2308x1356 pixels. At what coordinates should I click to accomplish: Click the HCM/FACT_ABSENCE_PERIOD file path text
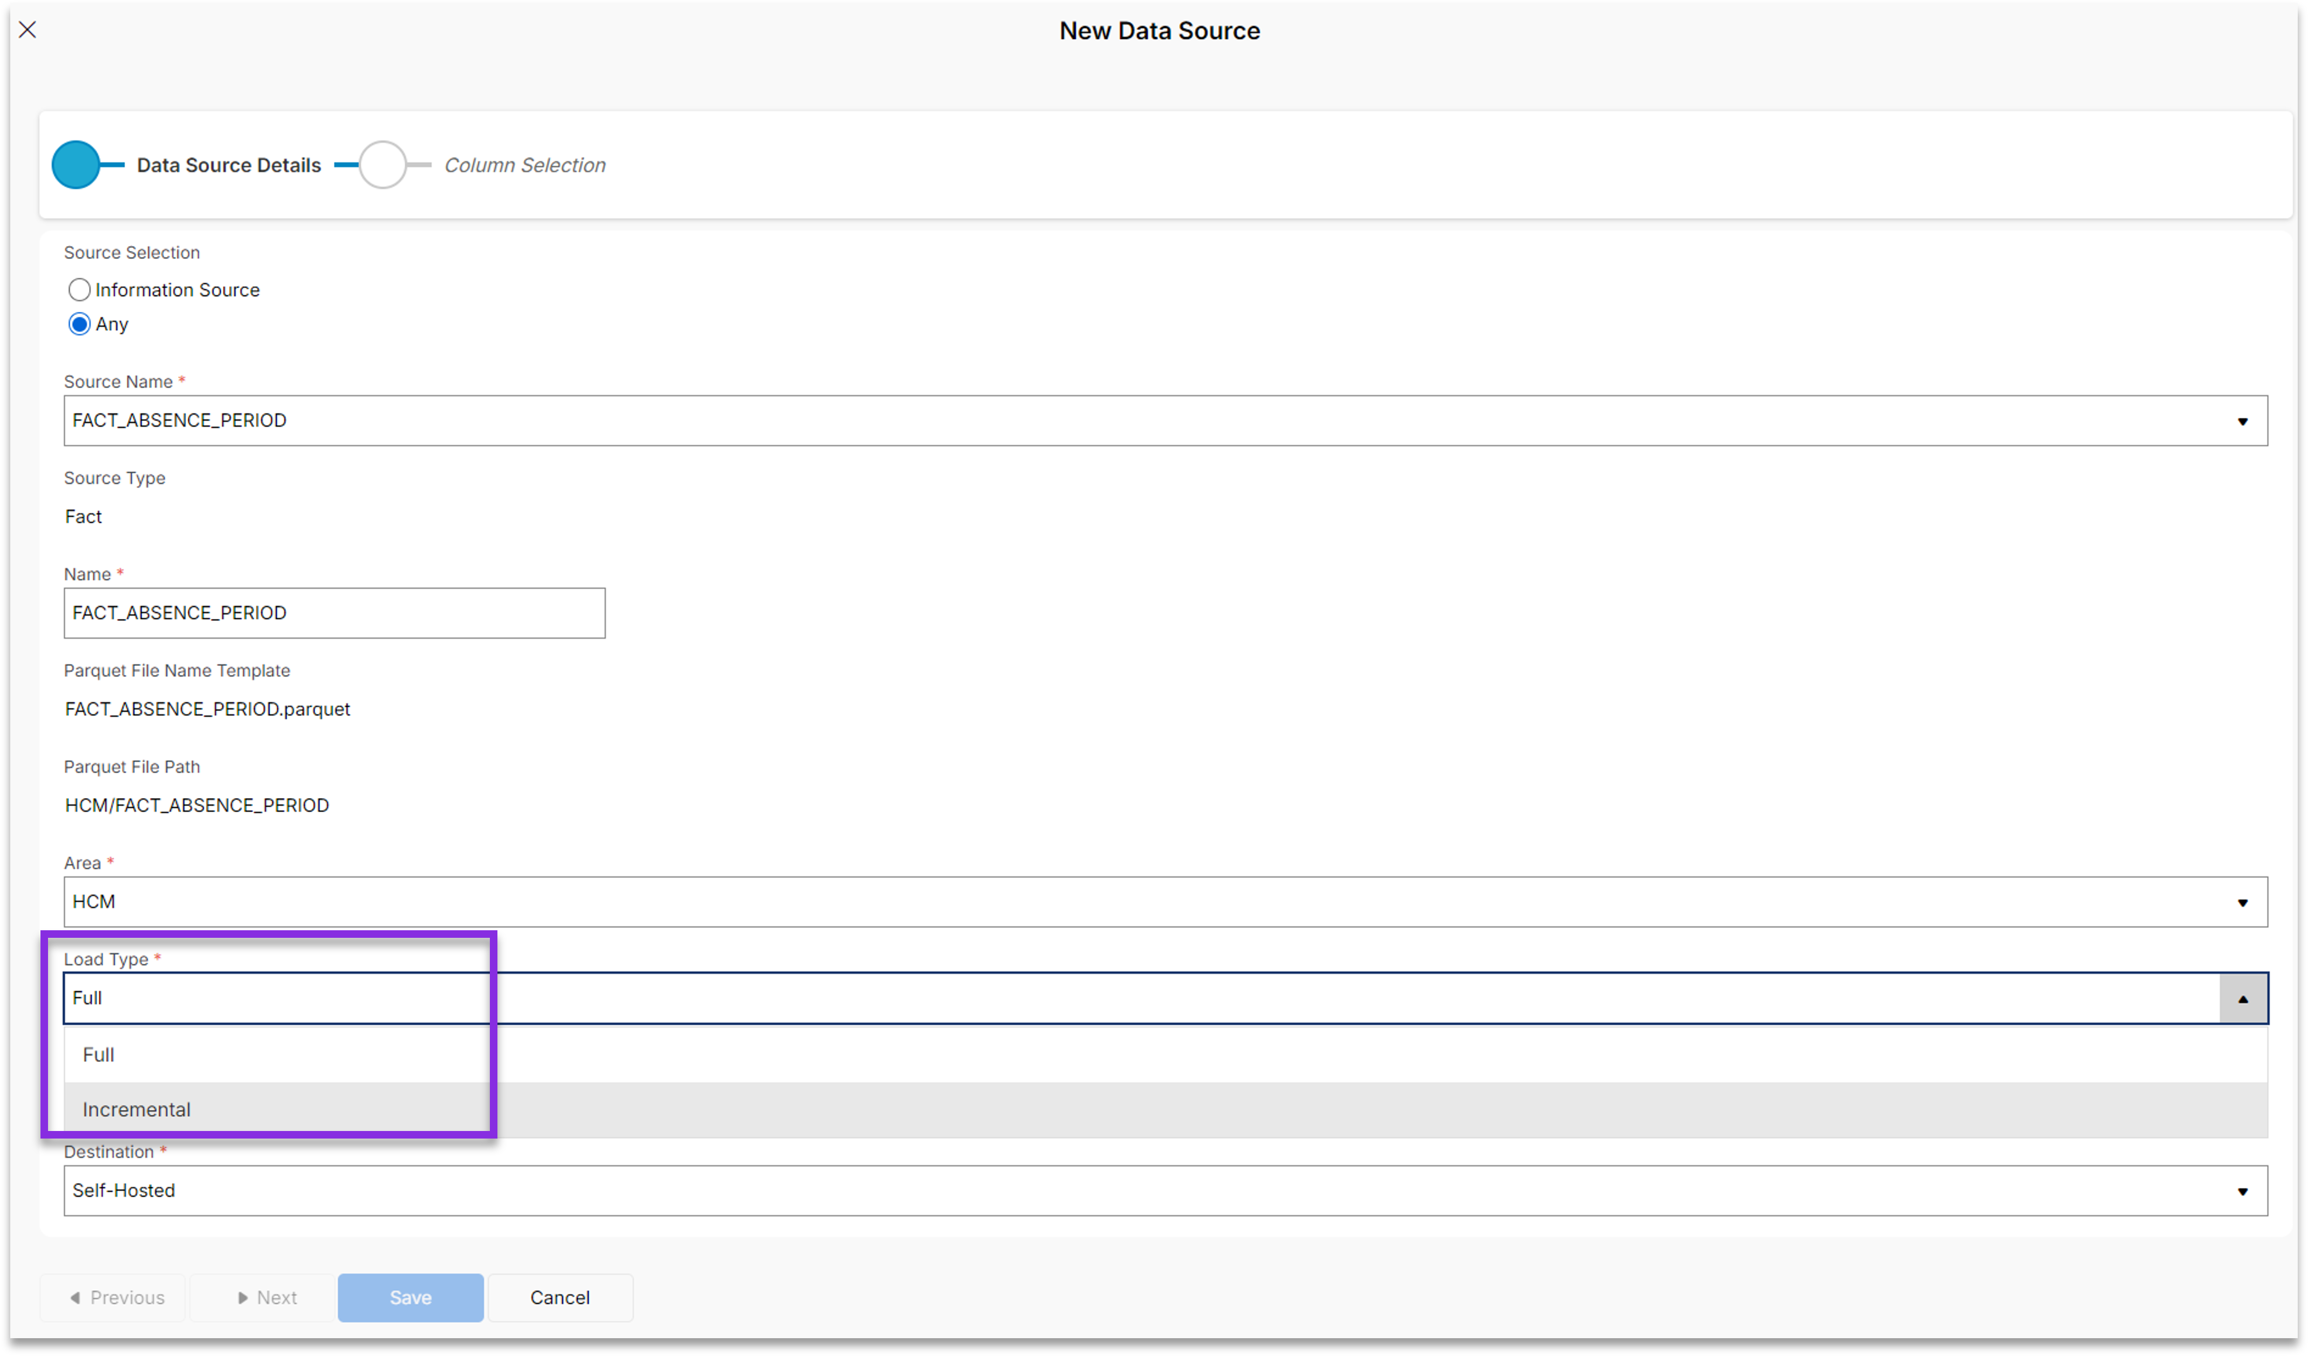tap(197, 806)
